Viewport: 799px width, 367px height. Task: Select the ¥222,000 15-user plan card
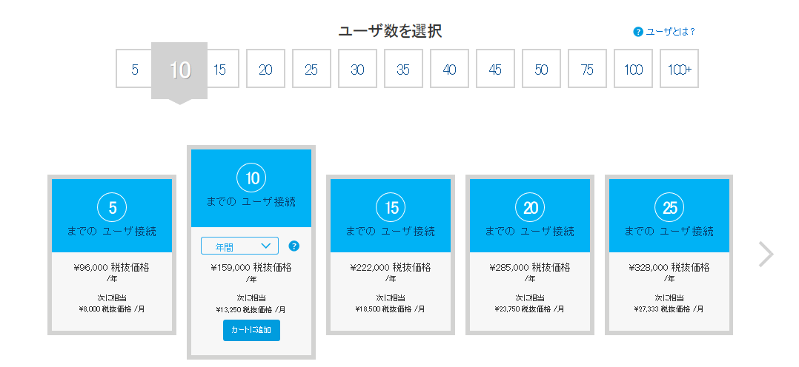tap(391, 255)
